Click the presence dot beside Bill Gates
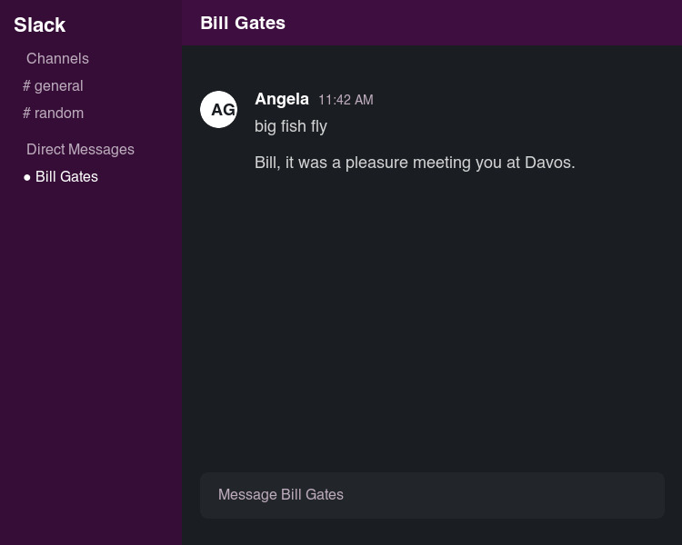Viewport: 682px width, 545px height. click(27, 177)
